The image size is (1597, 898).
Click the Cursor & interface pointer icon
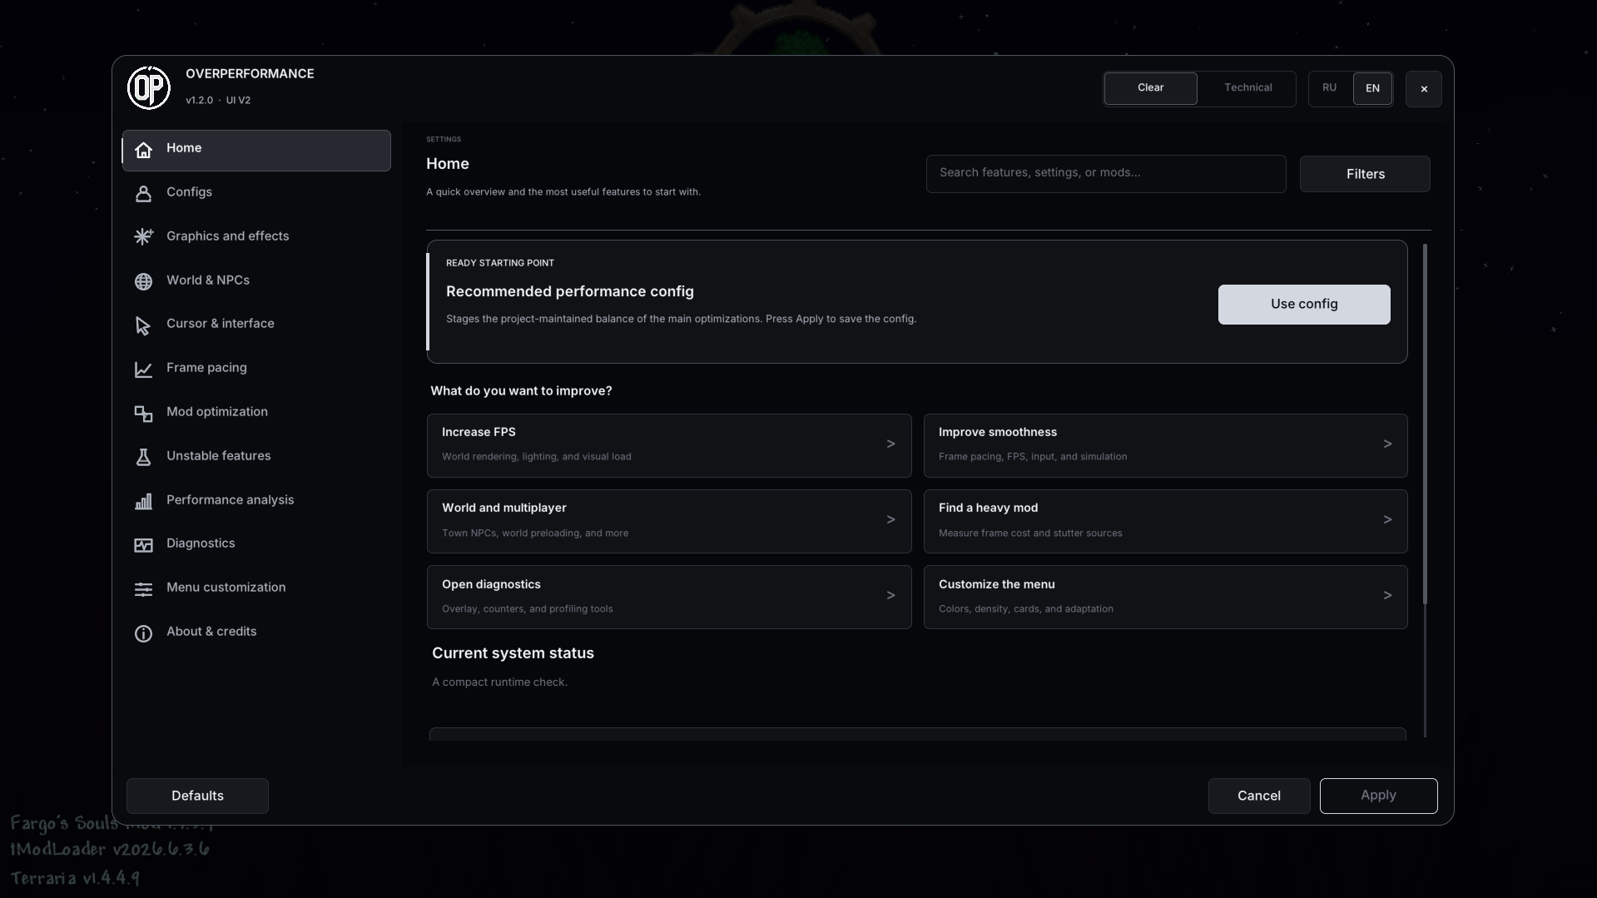[143, 325]
